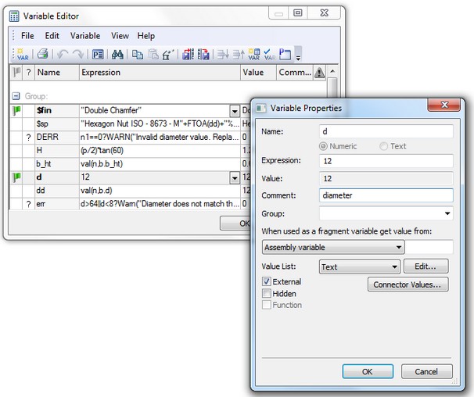474x397 pixels.
Task: Open the Group dropdown in Variable Properties
Action: click(x=447, y=213)
